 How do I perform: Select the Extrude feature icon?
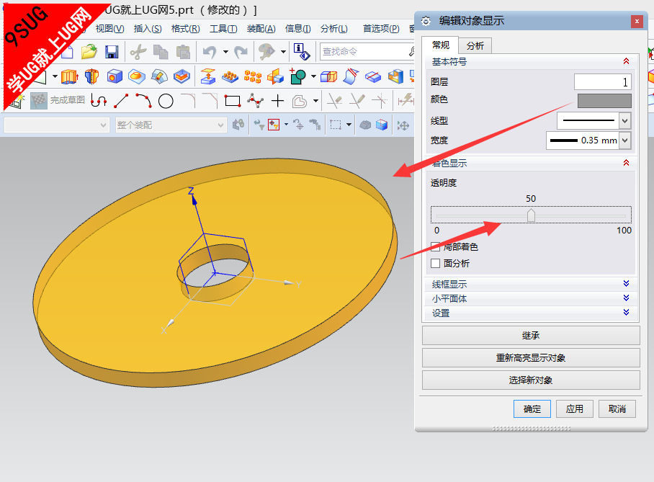pos(69,76)
